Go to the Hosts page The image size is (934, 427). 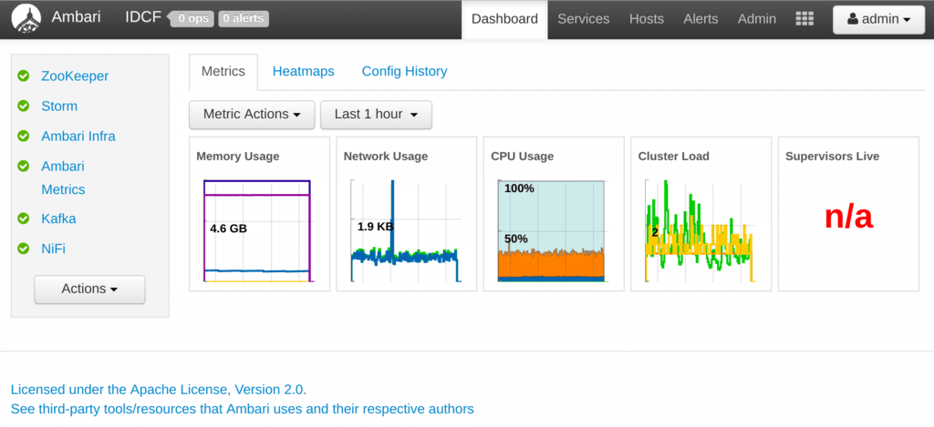pyautogui.click(x=647, y=19)
